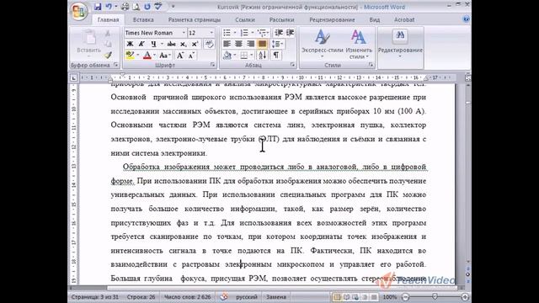Open Экспресс-стили gallery

[x=322, y=44]
